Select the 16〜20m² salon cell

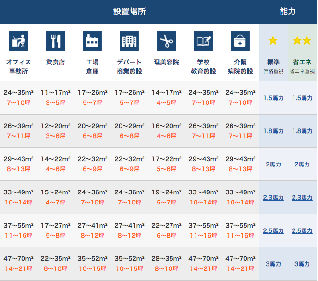click(x=167, y=131)
